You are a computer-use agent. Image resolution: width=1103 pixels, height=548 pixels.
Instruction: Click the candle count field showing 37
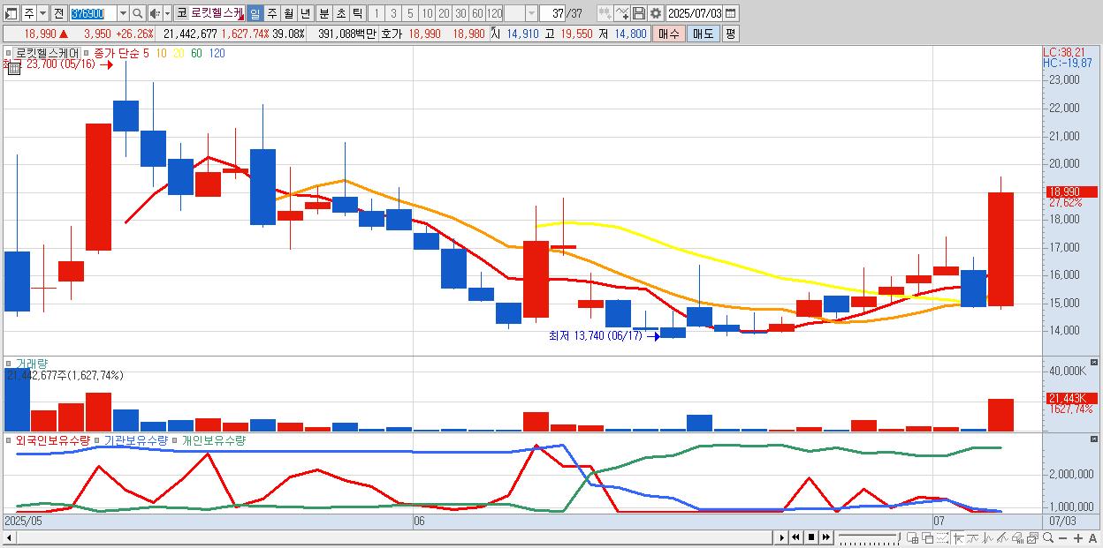pyautogui.click(x=553, y=13)
